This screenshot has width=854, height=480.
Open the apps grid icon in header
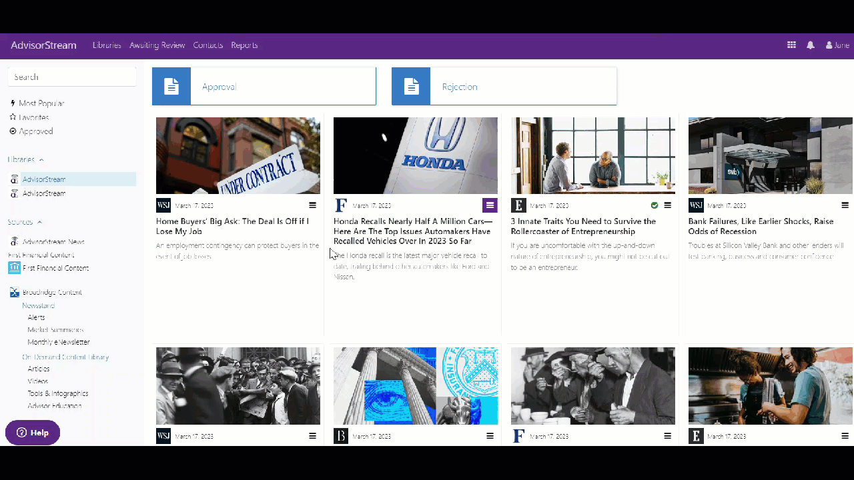point(791,45)
